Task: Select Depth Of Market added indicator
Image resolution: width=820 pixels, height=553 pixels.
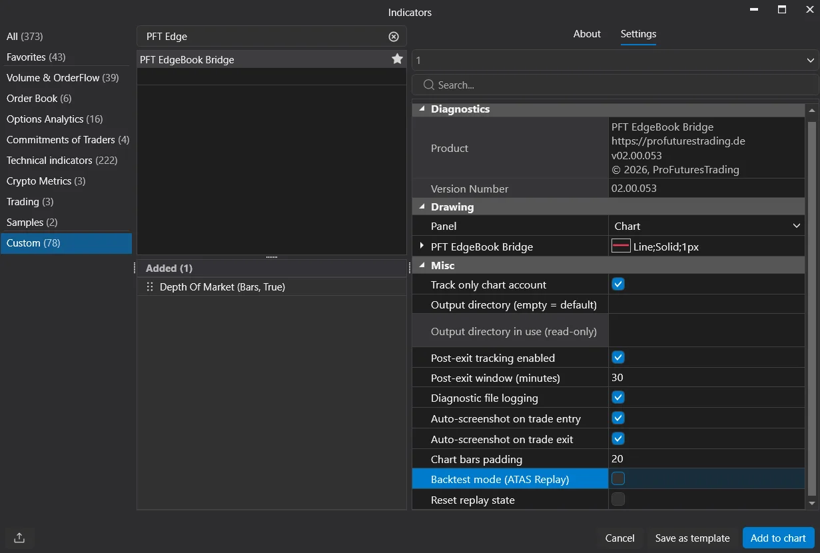Action: tap(271, 287)
